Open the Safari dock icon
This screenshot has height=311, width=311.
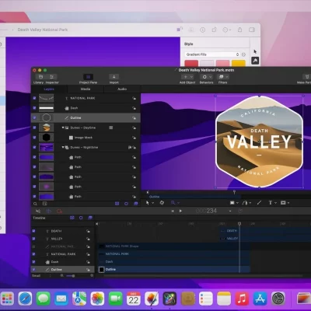point(25,299)
